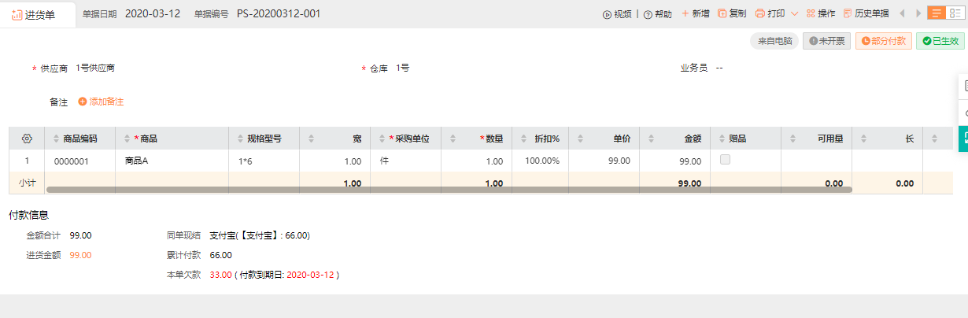This screenshot has height=318, width=968.
Task: Switch to the orange compact list view
Action: coord(937,13)
